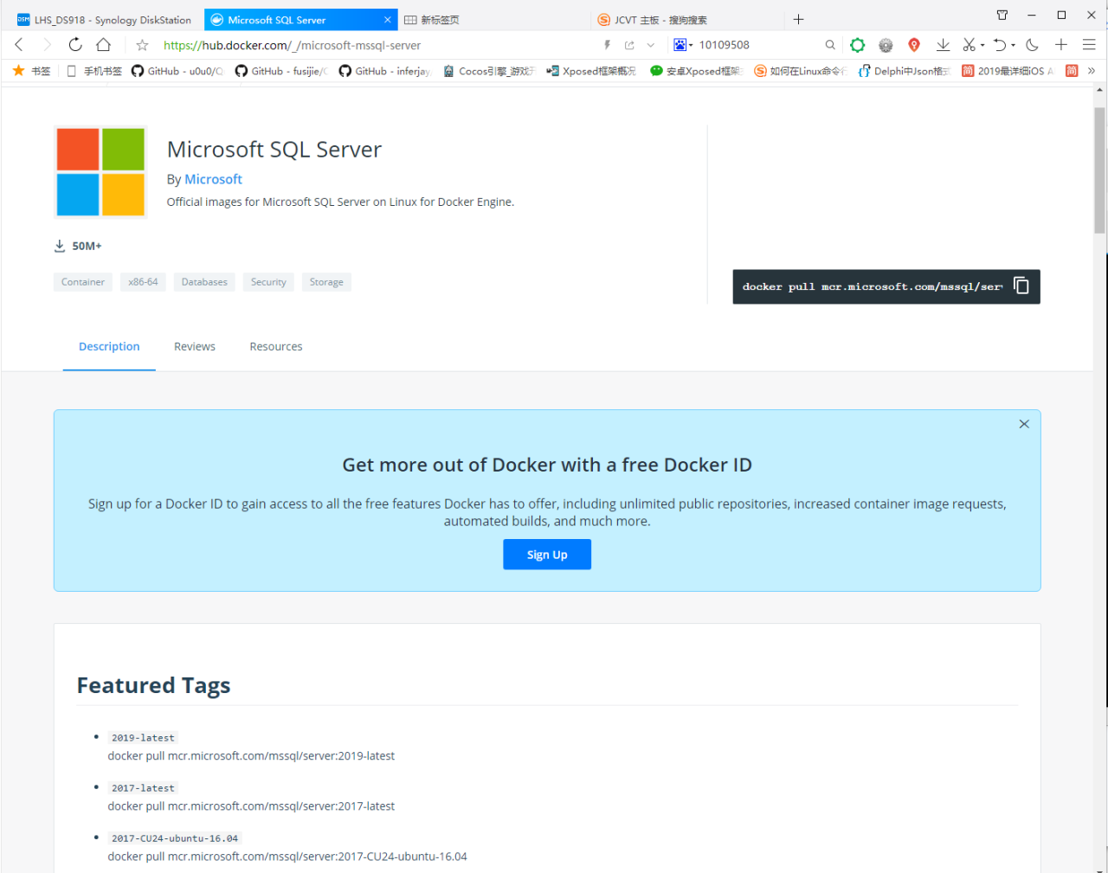Dismiss the free Docker ID banner
This screenshot has height=873, width=1108.
pyautogui.click(x=1024, y=424)
